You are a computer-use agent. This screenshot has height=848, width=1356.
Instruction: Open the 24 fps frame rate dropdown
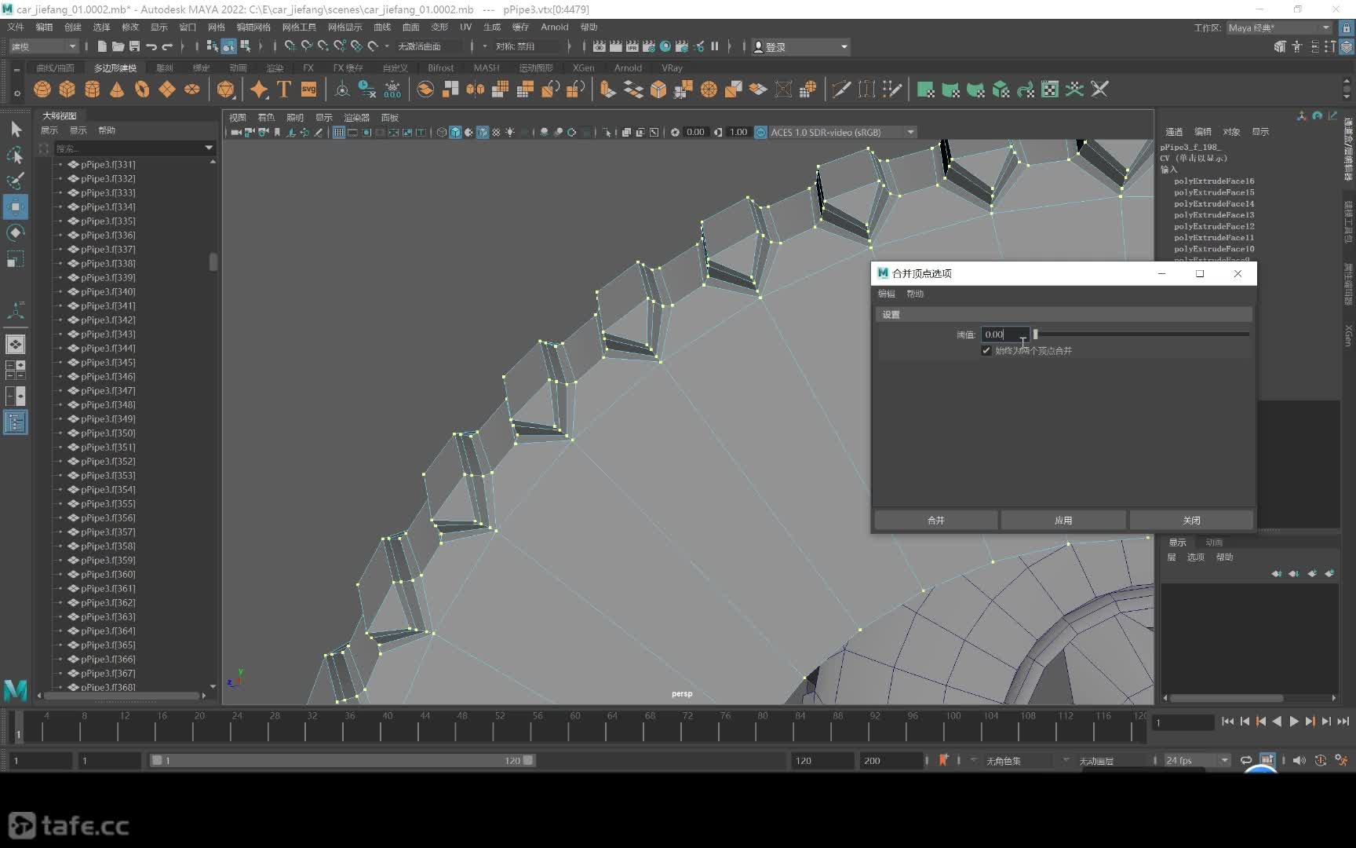[x=1197, y=760]
